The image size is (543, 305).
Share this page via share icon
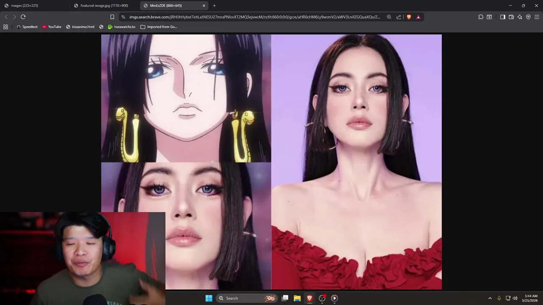tap(399, 17)
